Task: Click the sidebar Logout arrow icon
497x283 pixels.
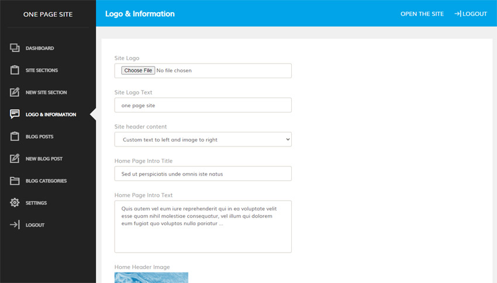Action: click(x=15, y=225)
